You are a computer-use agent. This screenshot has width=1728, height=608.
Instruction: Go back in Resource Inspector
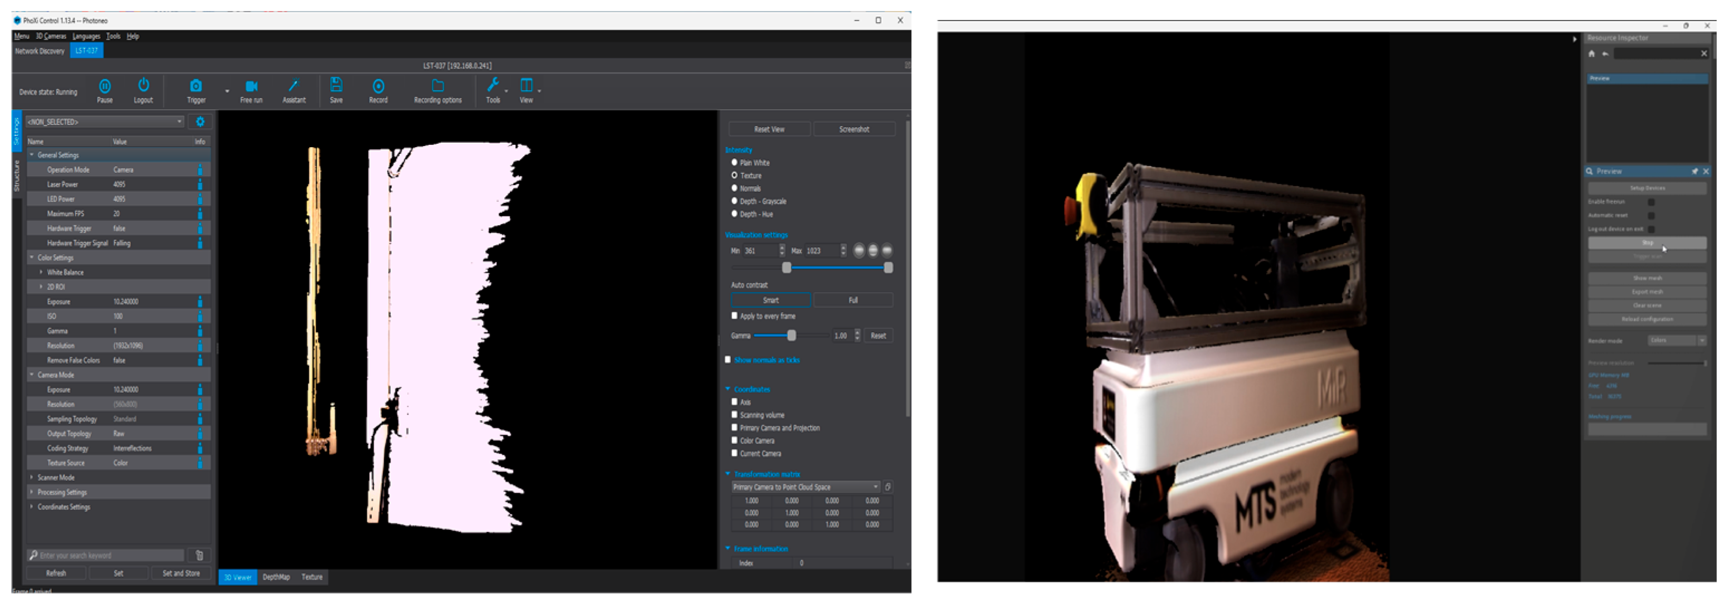pyautogui.click(x=1605, y=53)
